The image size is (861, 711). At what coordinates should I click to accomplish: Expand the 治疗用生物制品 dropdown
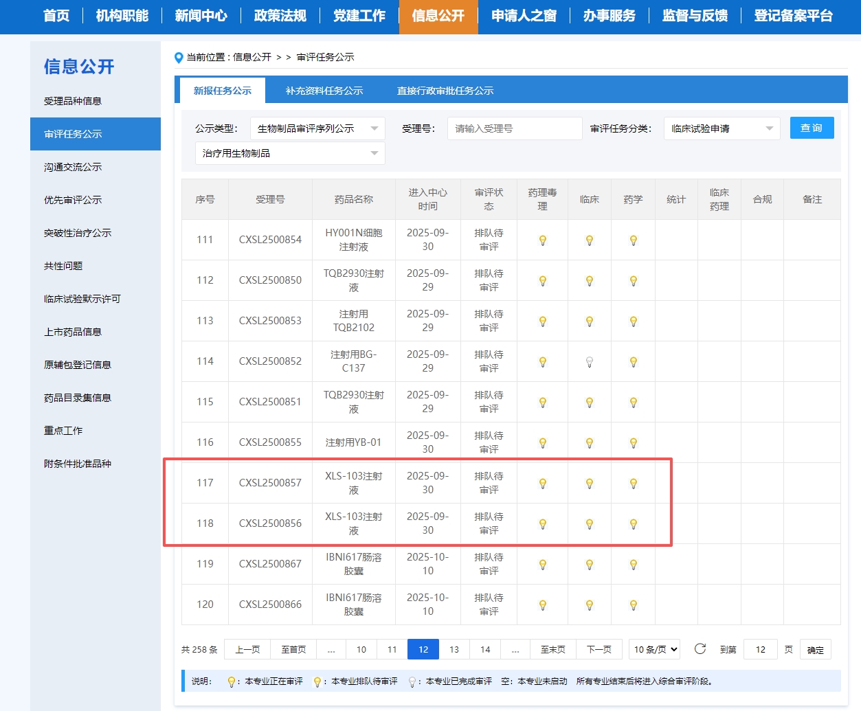point(289,153)
